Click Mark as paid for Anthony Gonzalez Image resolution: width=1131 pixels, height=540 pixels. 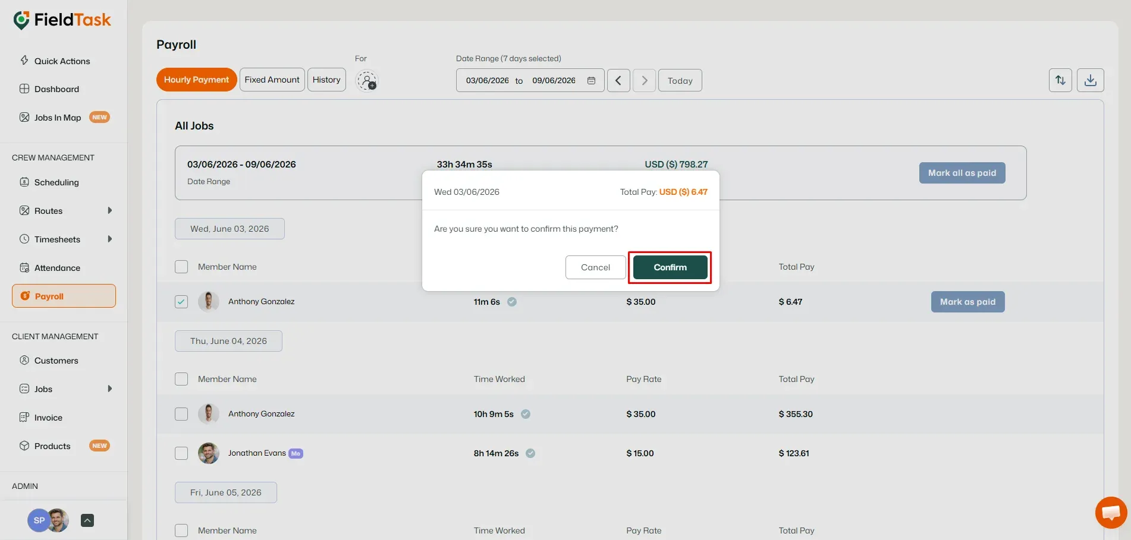(x=967, y=302)
